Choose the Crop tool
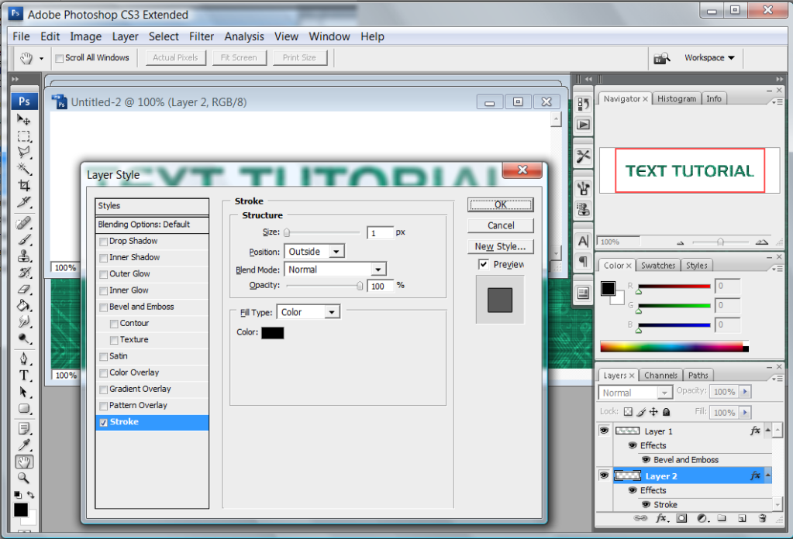This screenshot has height=539, width=793. pos(24,186)
